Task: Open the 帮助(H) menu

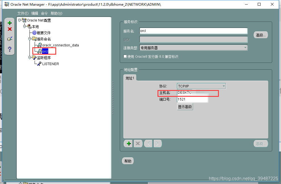Action: [56, 13]
